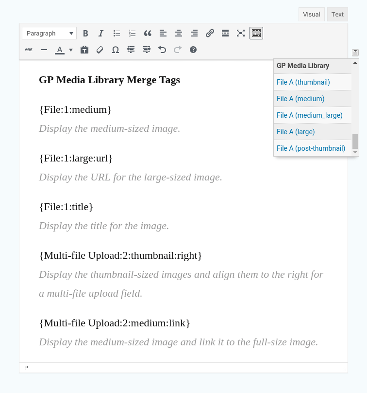Screen dimensions: 367x393
Task: Choose File A (medium_large) merge tag
Action: (309, 115)
